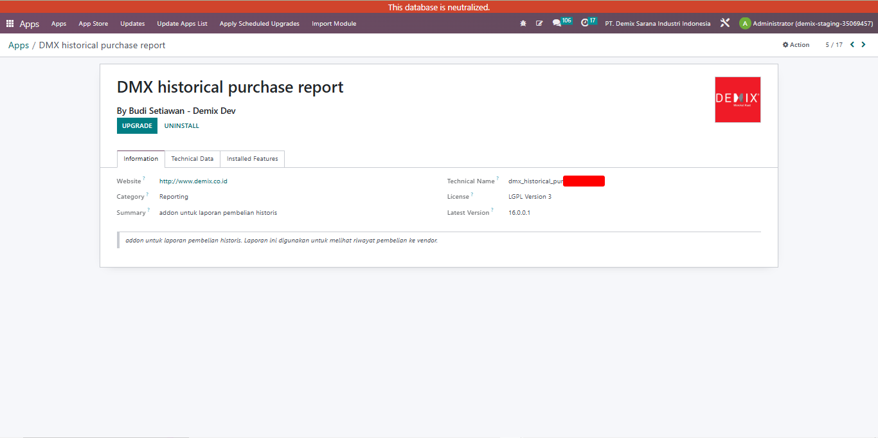Click the bug debug icon in navbar
878x438 pixels.
tap(523, 24)
